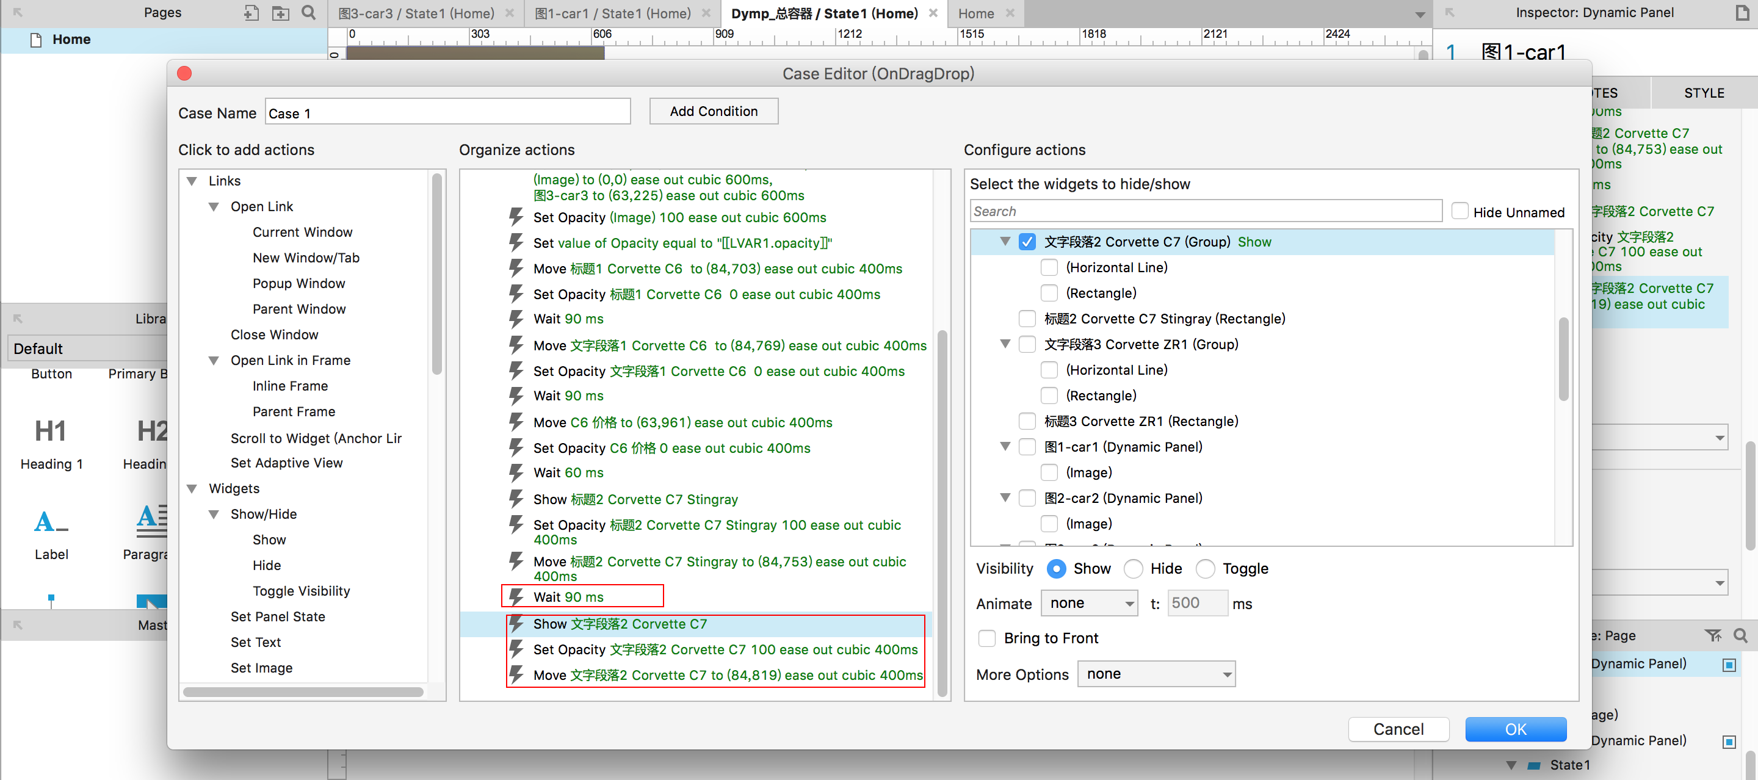Select the Toggle visibility radio button
The width and height of the screenshot is (1758, 780).
click(1205, 568)
